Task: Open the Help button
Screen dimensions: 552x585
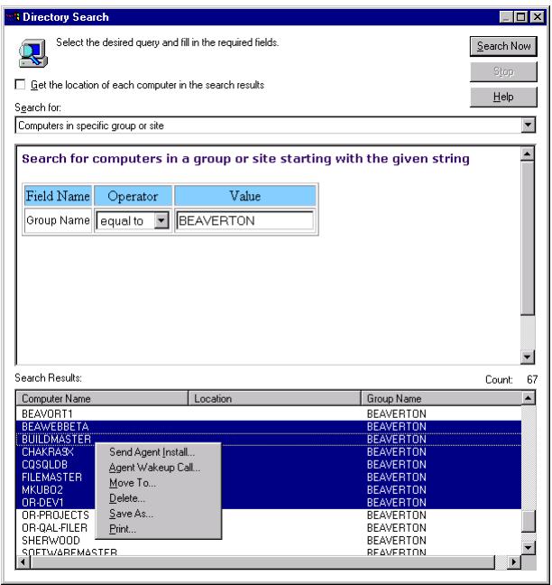Action: click(502, 95)
